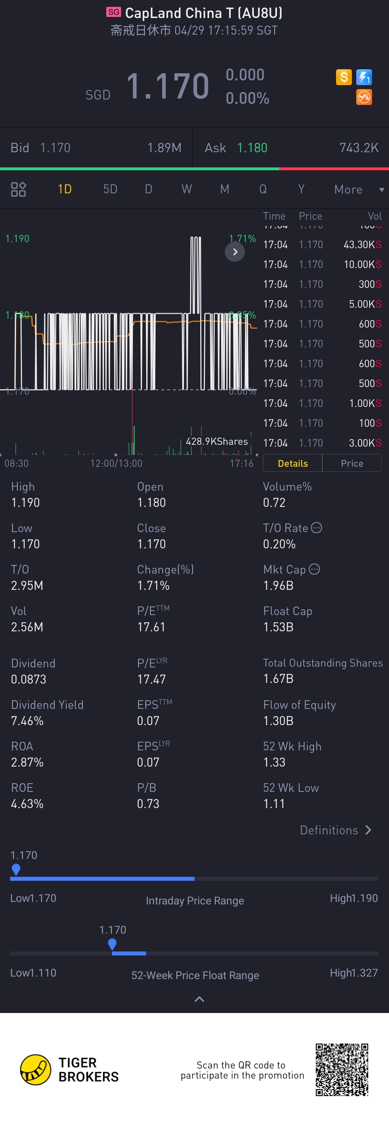Switch to monthly M chart

coord(225,189)
